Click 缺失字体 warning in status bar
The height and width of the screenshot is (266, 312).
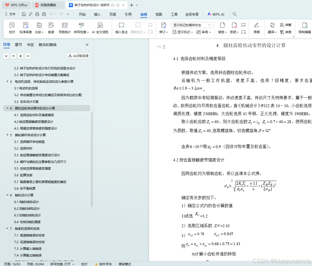tap(103, 264)
